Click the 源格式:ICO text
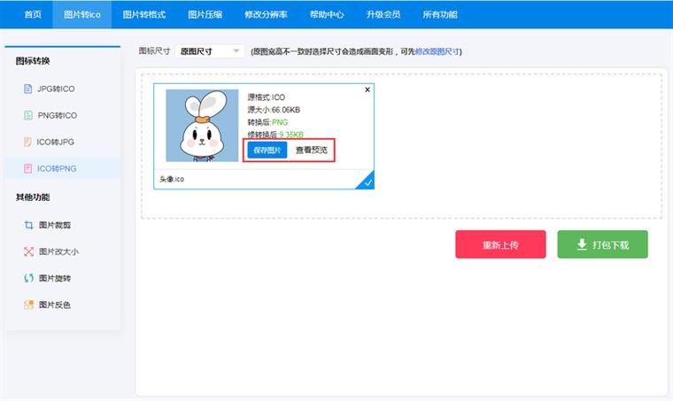Screen dimensions: 673x401 [267, 97]
